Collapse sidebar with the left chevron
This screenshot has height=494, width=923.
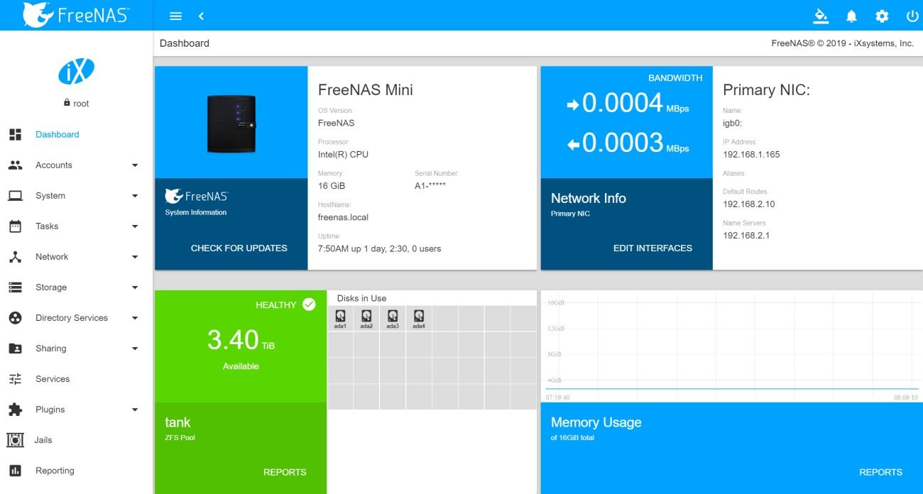click(x=201, y=16)
